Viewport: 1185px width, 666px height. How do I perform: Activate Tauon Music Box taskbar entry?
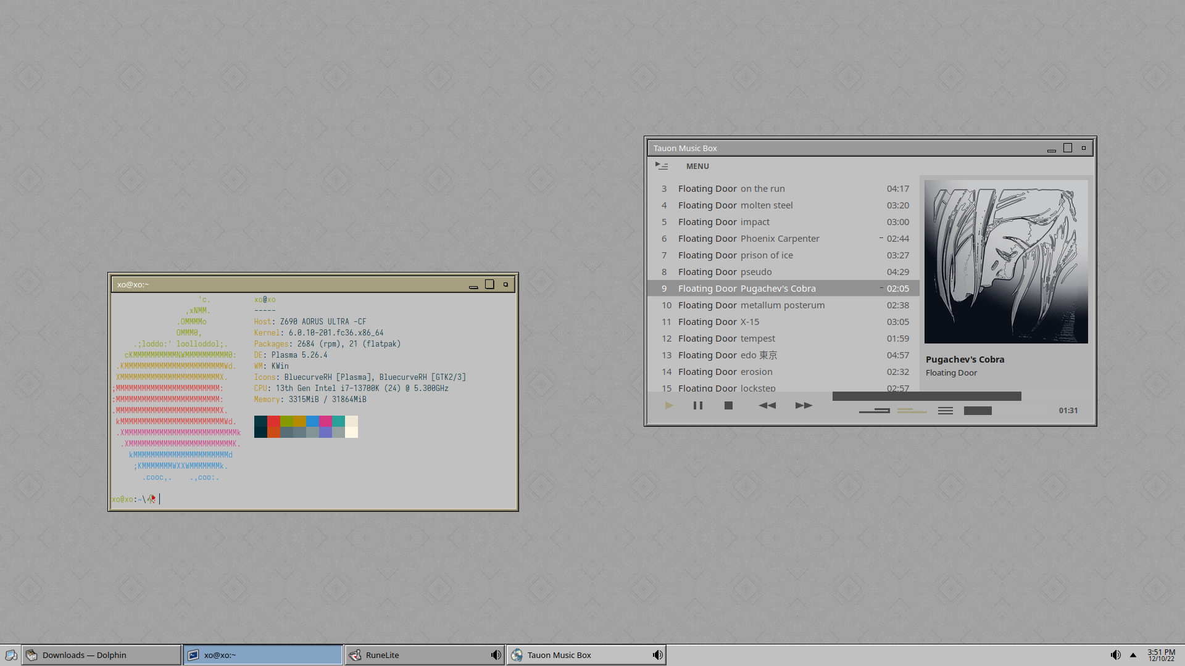point(586,655)
